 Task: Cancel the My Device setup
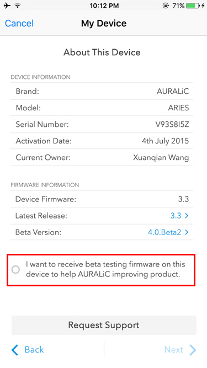point(19,23)
